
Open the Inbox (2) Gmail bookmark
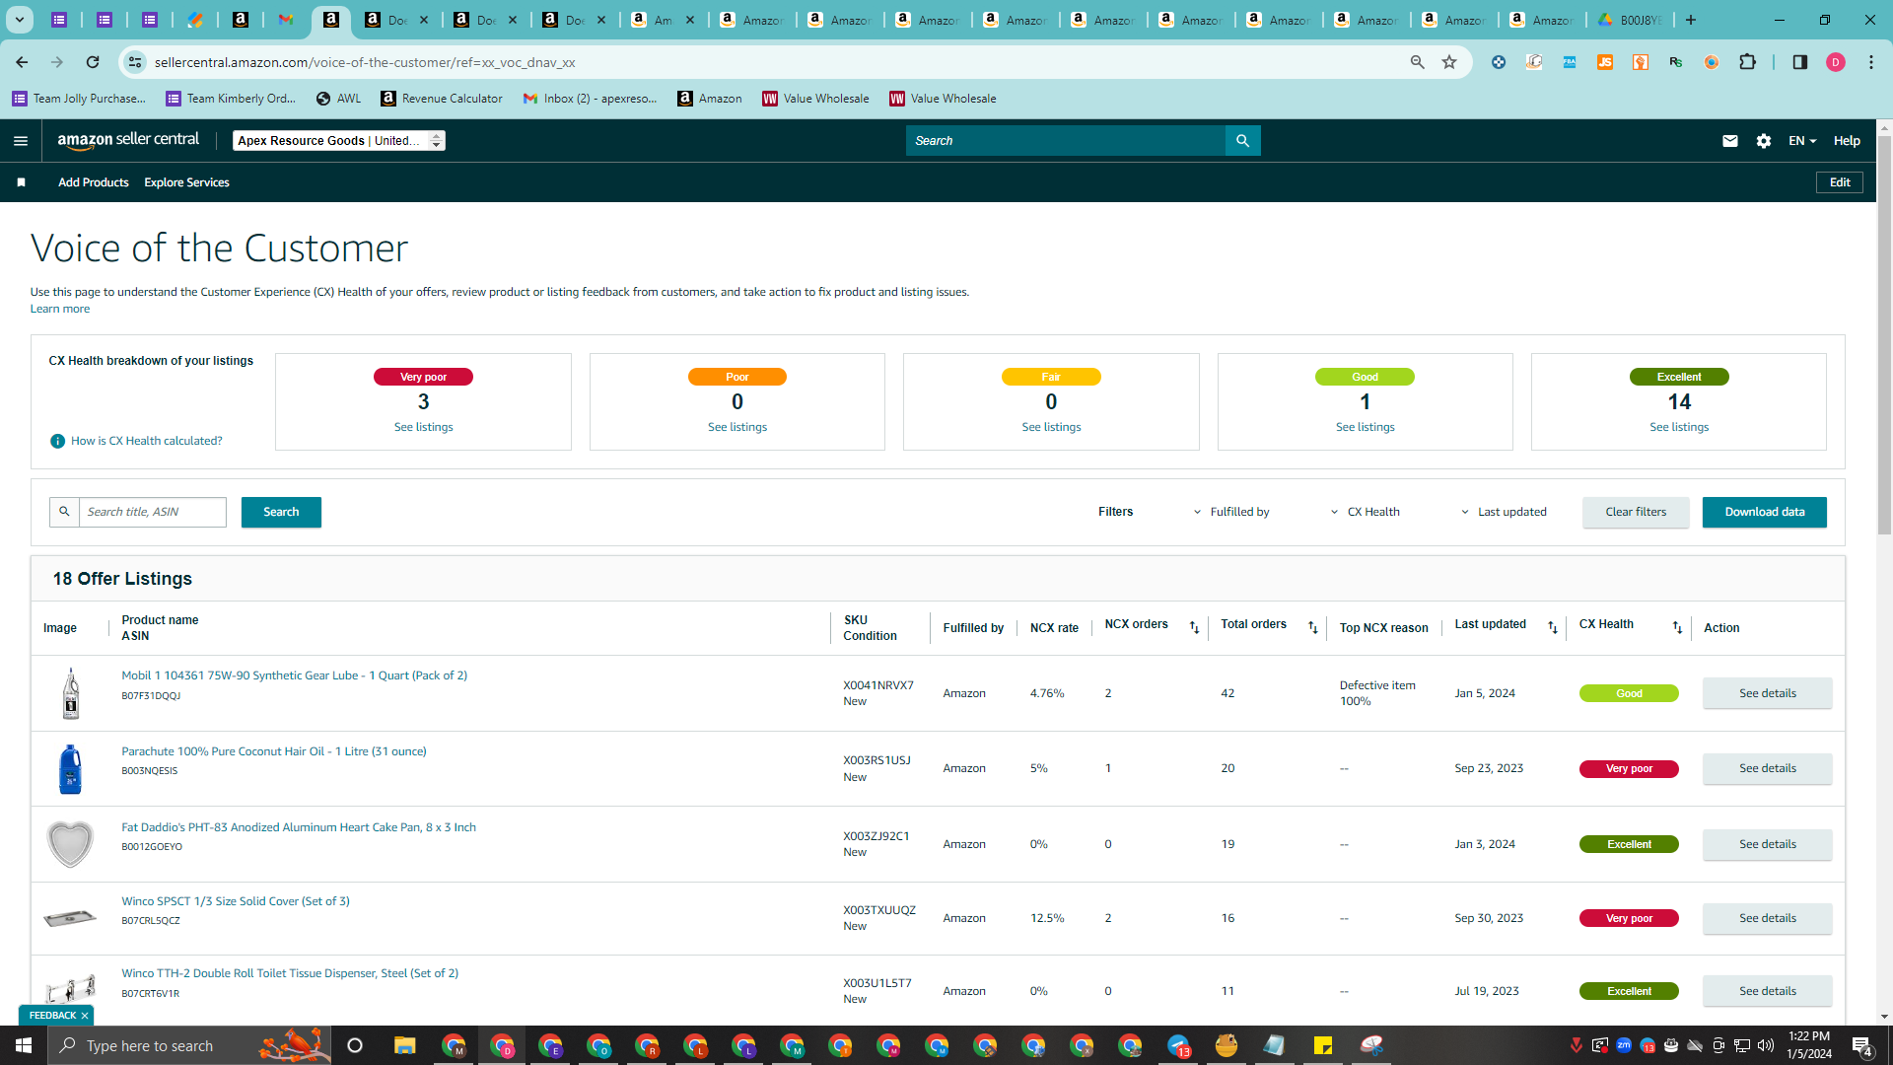point(591,99)
